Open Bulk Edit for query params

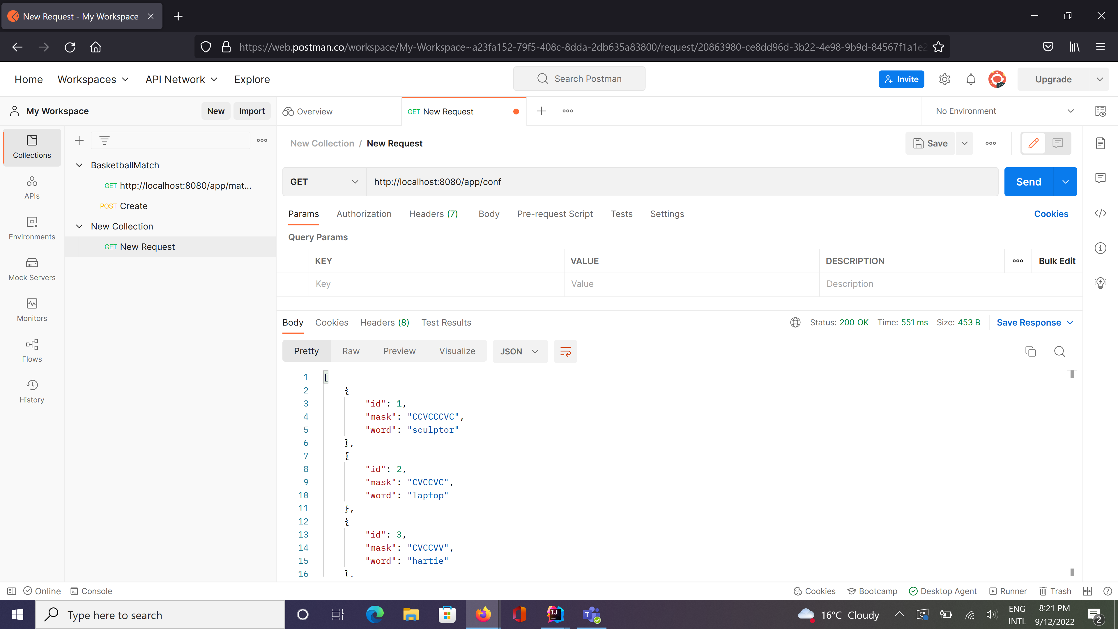pyautogui.click(x=1057, y=261)
